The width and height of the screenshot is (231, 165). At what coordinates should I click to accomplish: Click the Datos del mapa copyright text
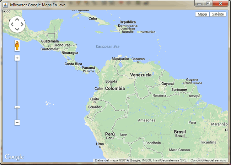tap(140, 160)
